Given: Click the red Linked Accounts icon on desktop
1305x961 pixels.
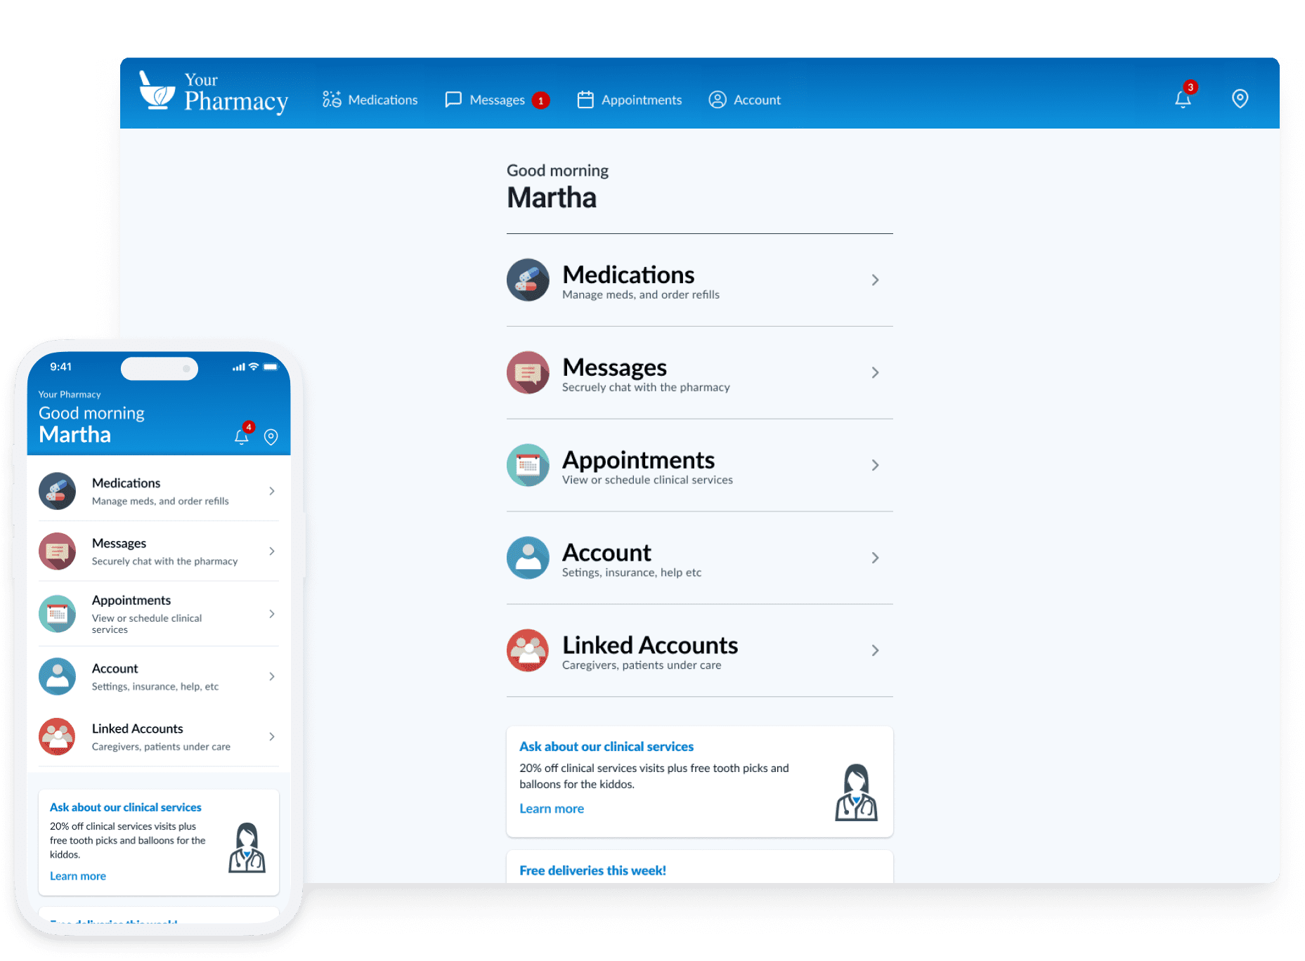Looking at the screenshot, I should click(x=528, y=651).
